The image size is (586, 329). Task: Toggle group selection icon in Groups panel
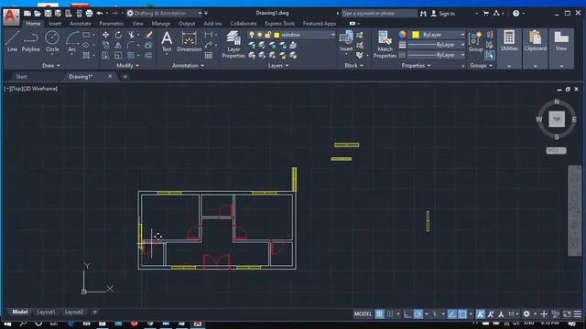489,56
